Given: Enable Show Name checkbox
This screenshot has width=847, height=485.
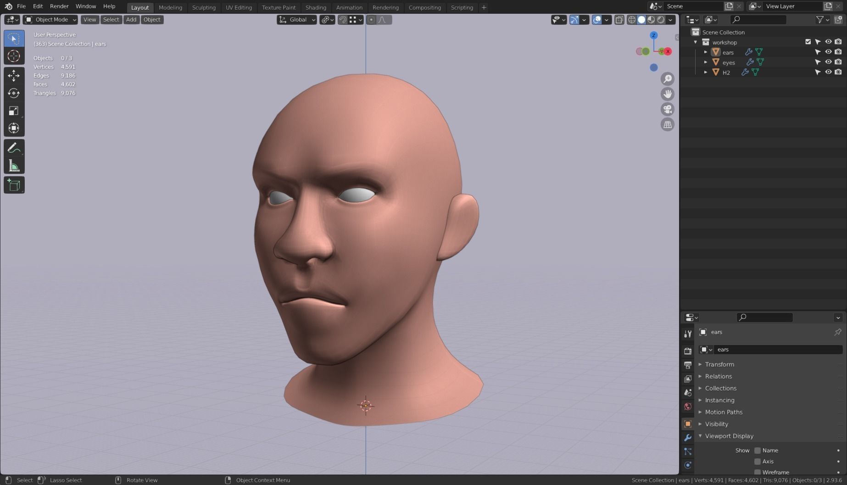Looking at the screenshot, I should tap(758, 451).
